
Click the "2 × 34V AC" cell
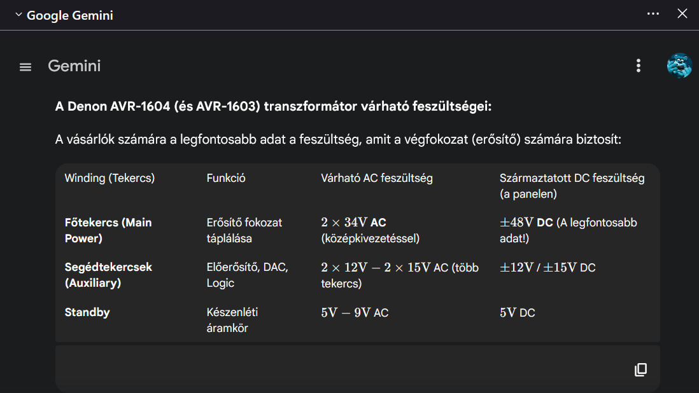click(x=354, y=223)
